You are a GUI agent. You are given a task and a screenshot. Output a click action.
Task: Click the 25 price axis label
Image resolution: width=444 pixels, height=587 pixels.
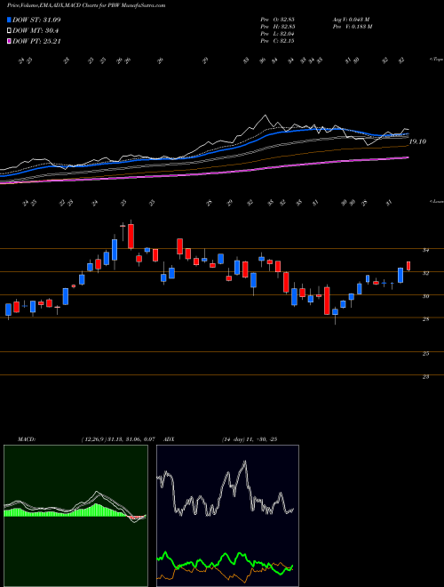[x=425, y=354]
